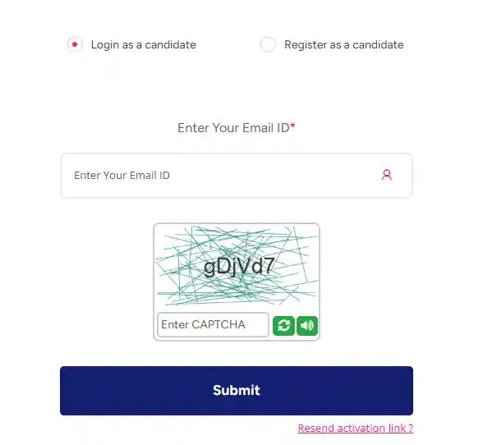Choose the Register as a candidate radio button

268,44
